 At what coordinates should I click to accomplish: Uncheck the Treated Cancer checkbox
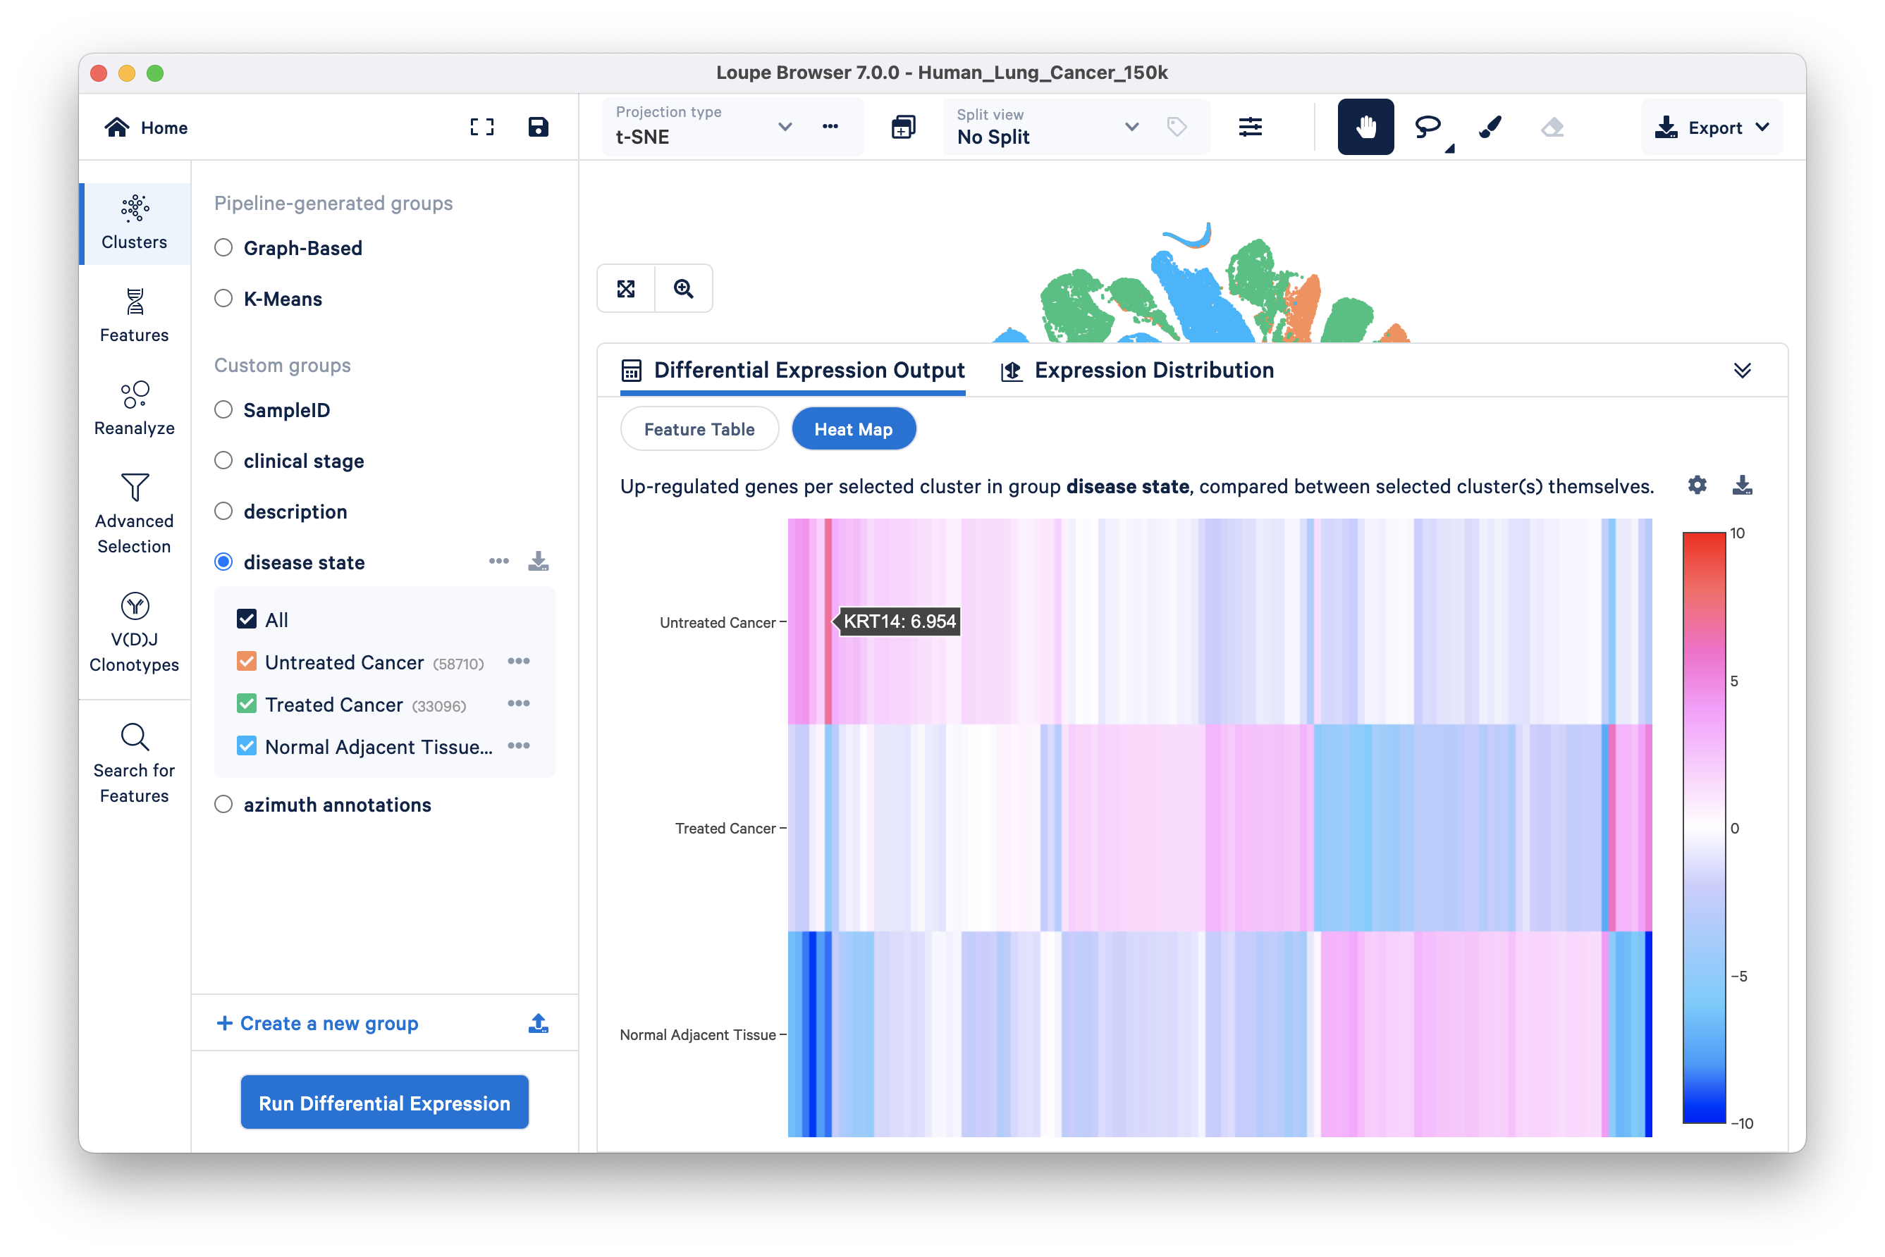pos(247,704)
